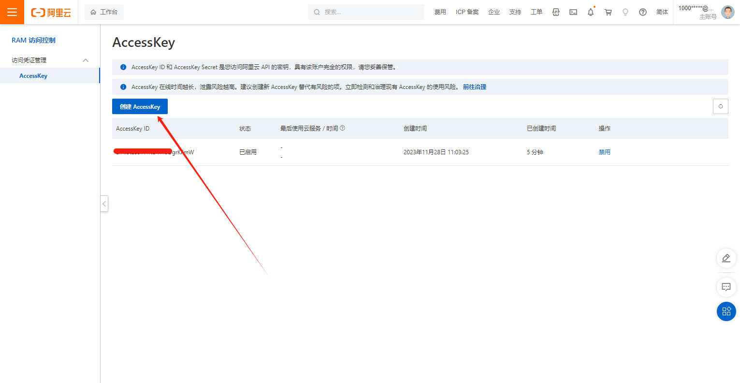Screen dimensions: 740x383
Task: Click the Alibaba Cloud logo
Action: click(51, 13)
